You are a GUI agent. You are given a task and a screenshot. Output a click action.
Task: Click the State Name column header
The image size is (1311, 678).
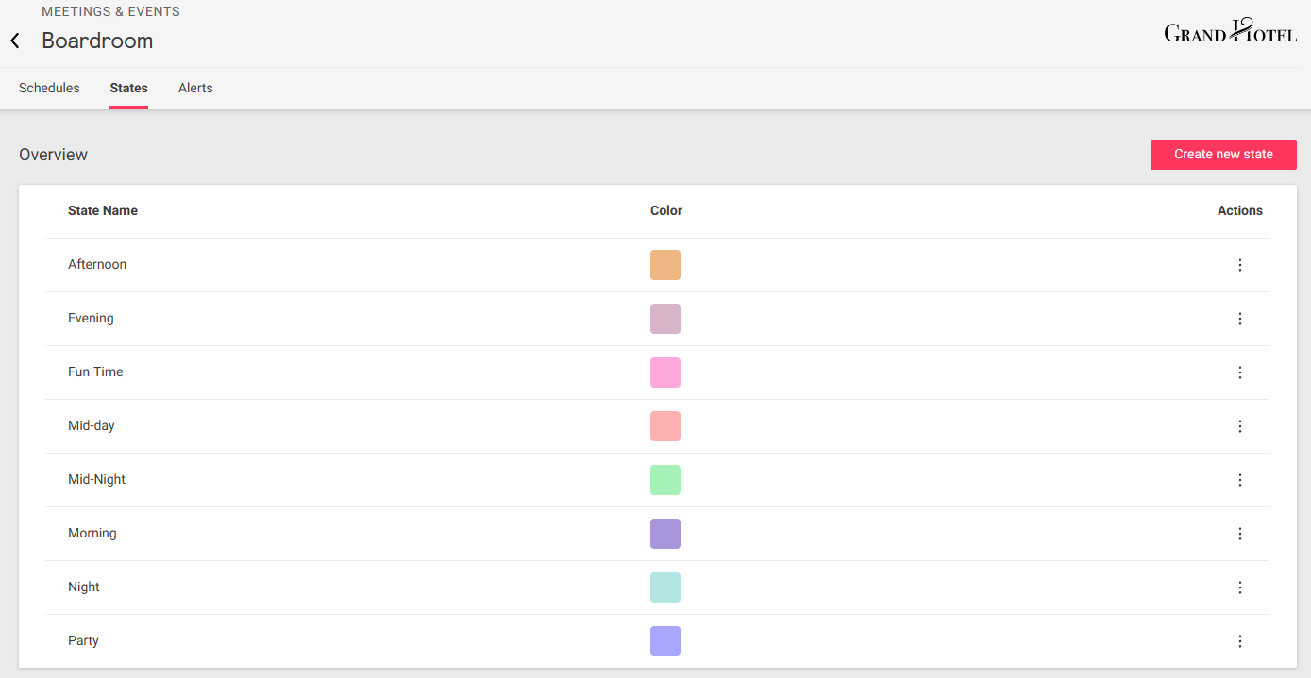[103, 210]
